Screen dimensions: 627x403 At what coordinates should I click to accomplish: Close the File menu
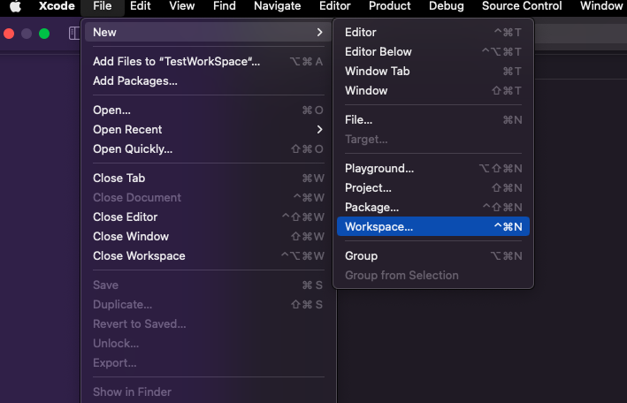pyautogui.click(x=103, y=6)
